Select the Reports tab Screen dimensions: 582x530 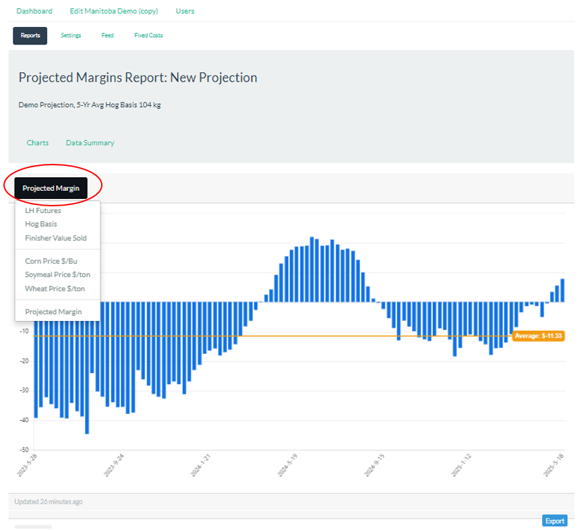(30, 36)
